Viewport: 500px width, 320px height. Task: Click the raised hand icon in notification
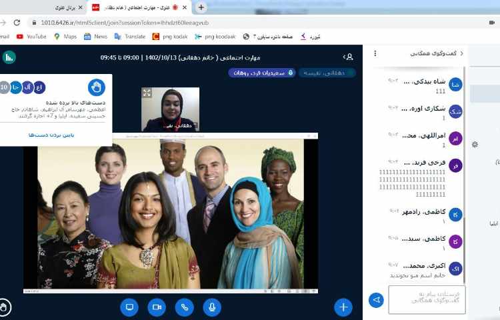(x=96, y=87)
